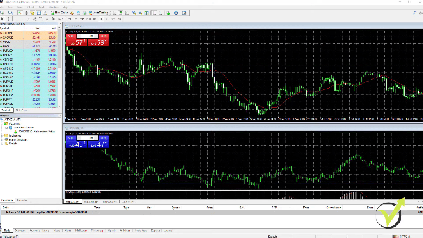The height and width of the screenshot is (238, 423).
Task: Select the XAGUSD row in Market Watch
Action: pyautogui.click(x=28, y=37)
